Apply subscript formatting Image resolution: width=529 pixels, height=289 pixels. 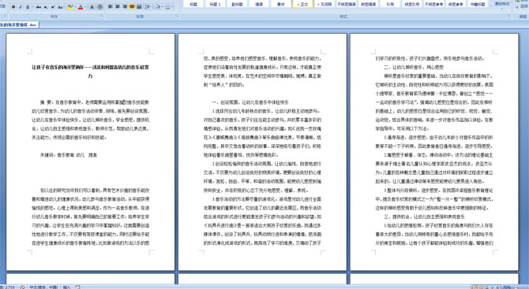tap(46, 7)
